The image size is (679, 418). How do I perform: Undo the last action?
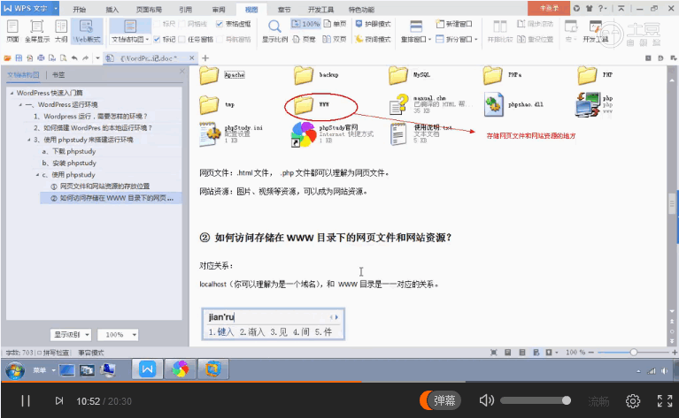(x=74, y=58)
